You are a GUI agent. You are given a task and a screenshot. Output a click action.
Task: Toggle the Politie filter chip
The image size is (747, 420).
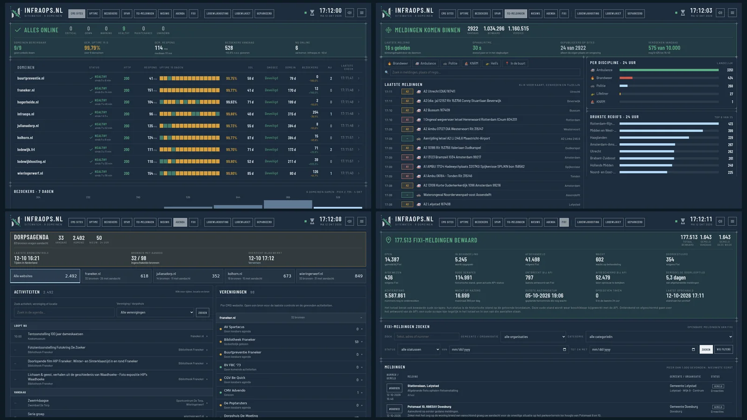451,63
